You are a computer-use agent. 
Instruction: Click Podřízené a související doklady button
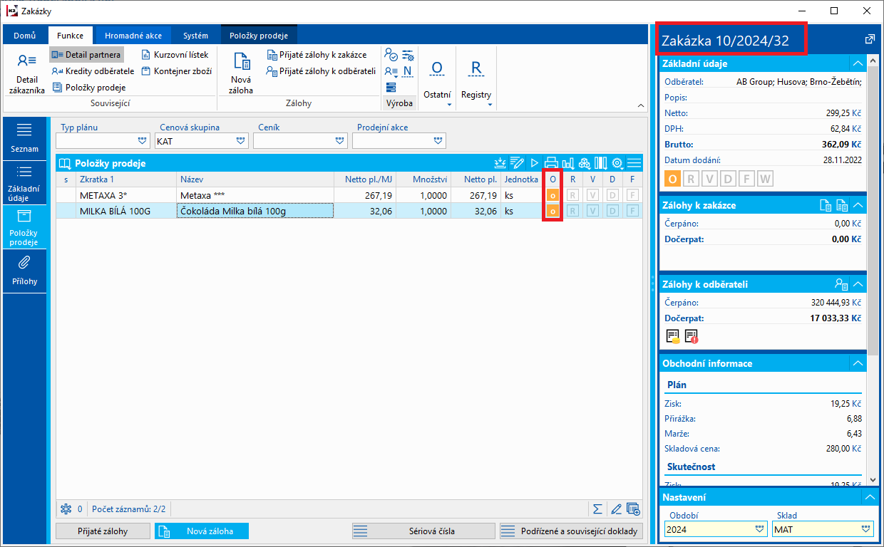[571, 531]
